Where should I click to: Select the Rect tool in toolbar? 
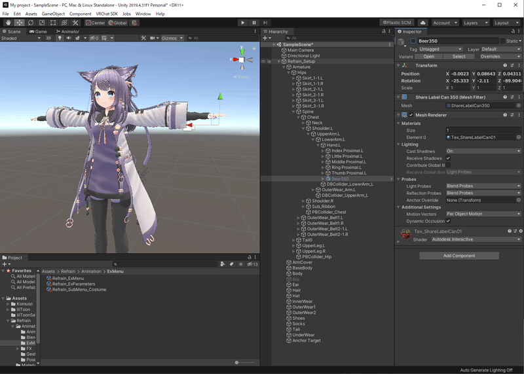coord(53,23)
